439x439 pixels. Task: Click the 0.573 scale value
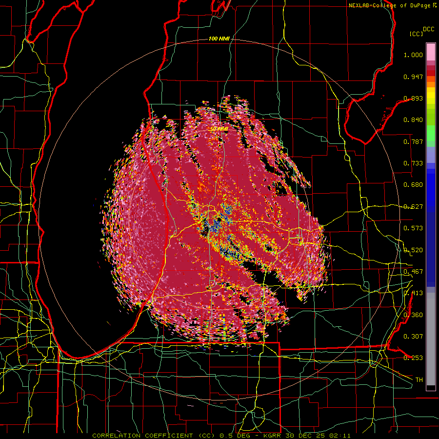point(413,228)
